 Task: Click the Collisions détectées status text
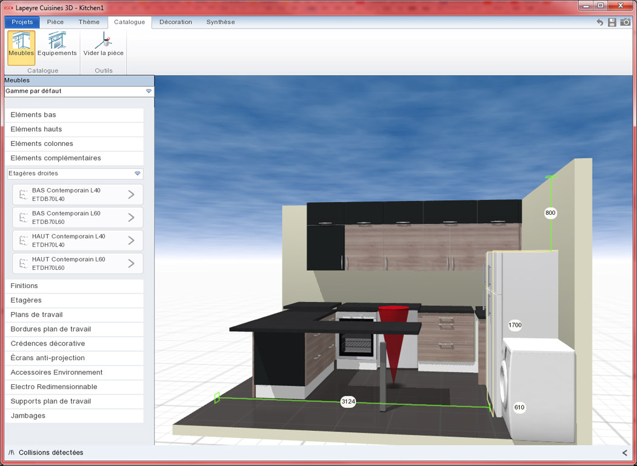pos(51,453)
